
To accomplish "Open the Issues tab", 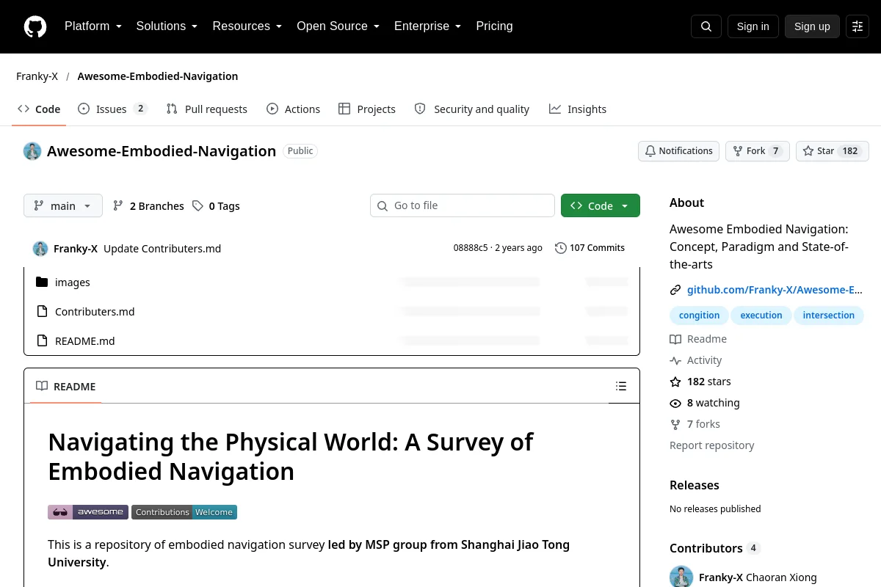I will [112, 109].
